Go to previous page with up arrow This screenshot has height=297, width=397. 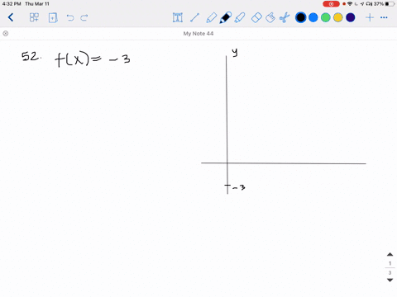click(x=390, y=254)
